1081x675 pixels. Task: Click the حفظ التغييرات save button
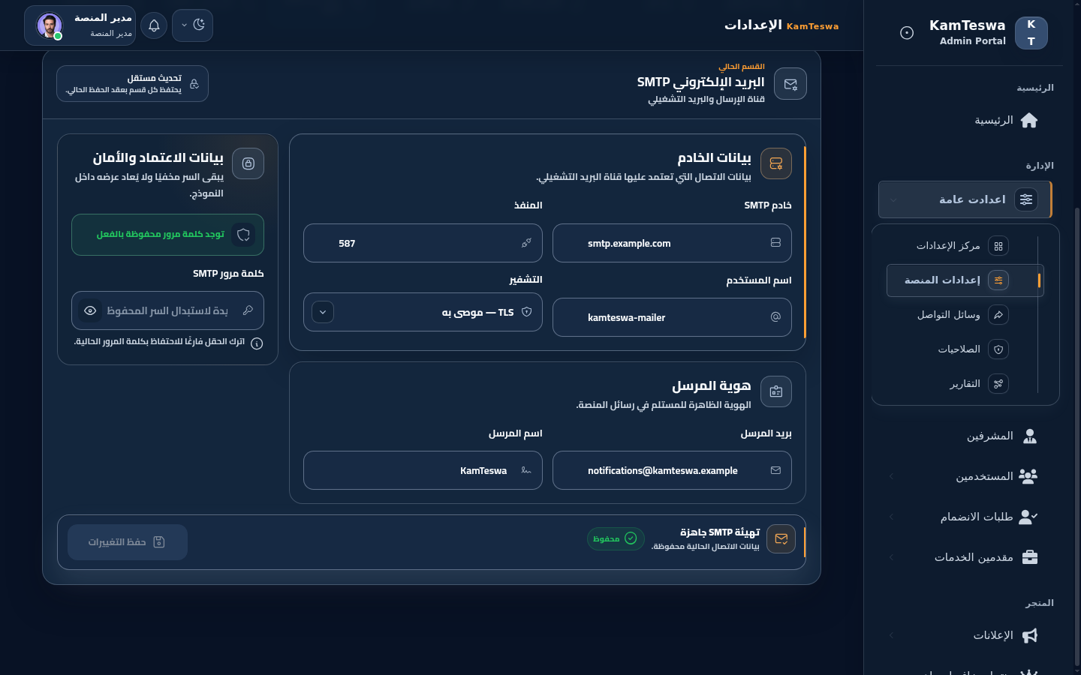(128, 542)
